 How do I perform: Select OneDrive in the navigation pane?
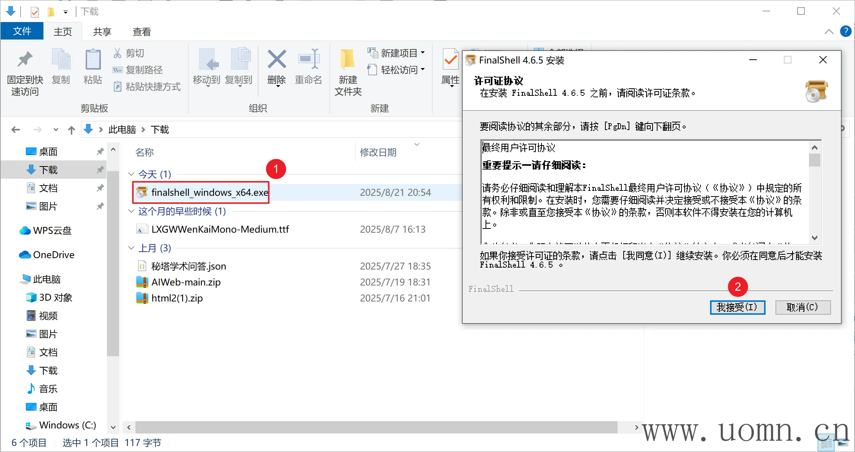(x=53, y=255)
